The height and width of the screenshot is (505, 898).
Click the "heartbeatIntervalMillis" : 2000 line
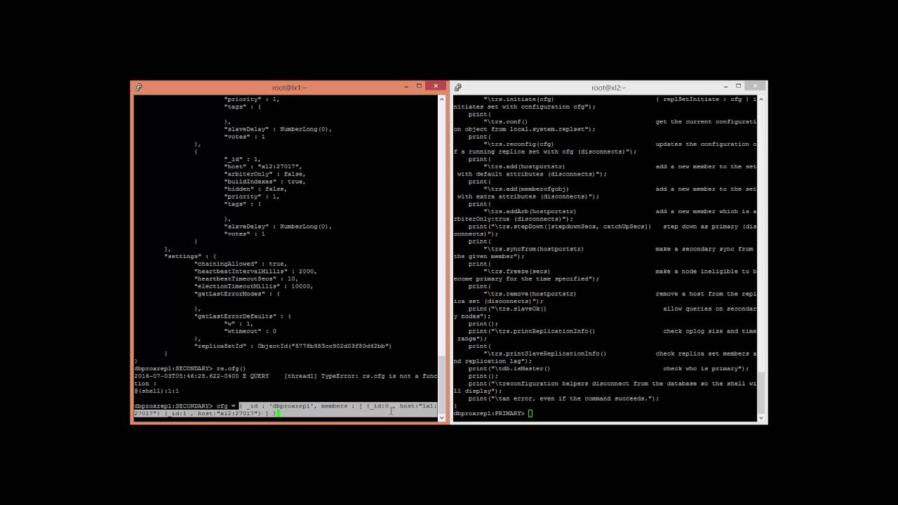(x=255, y=271)
